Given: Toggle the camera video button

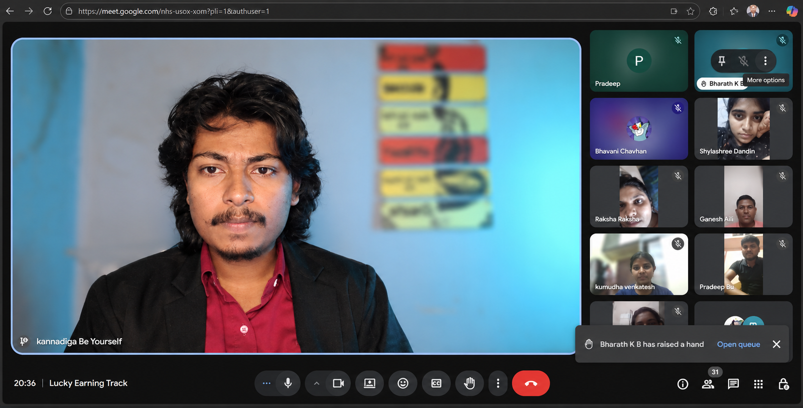Looking at the screenshot, I should [x=339, y=383].
